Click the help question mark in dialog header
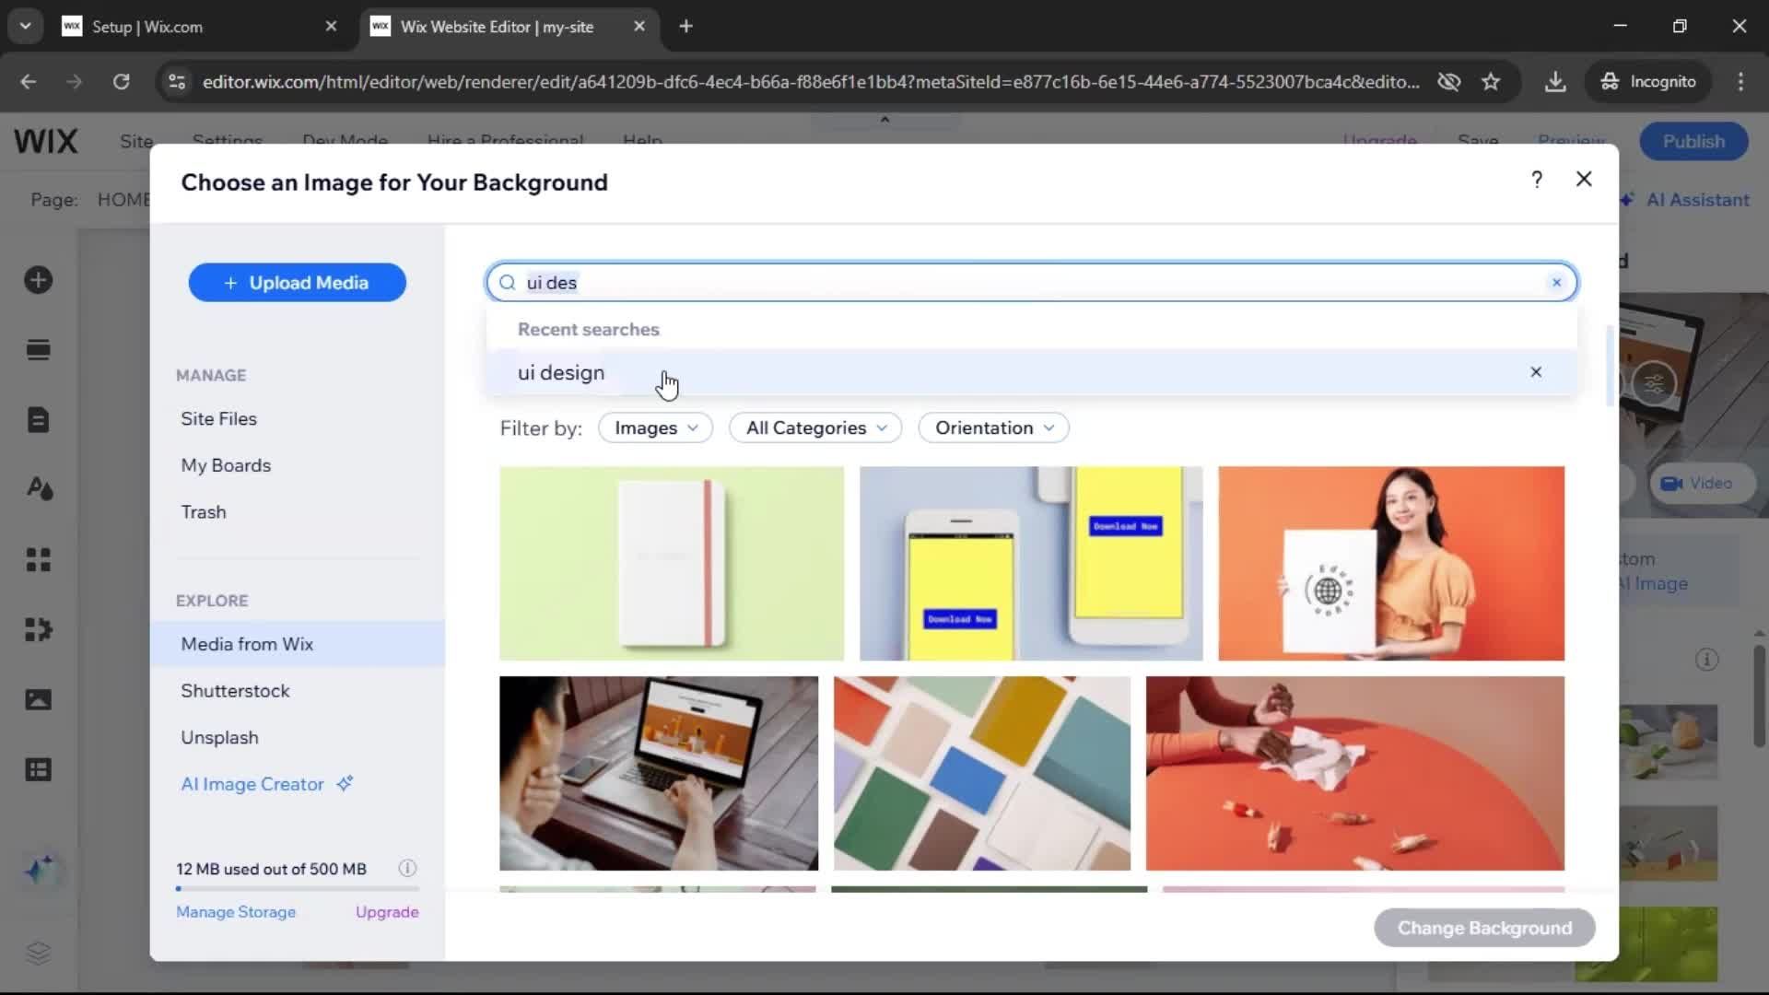Screen dimensions: 1769x995 (x=1537, y=180)
